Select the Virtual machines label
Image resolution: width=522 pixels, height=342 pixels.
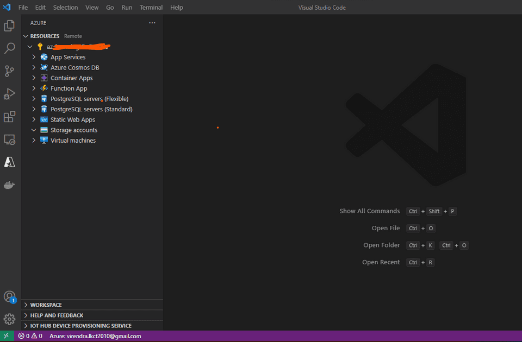pyautogui.click(x=73, y=140)
